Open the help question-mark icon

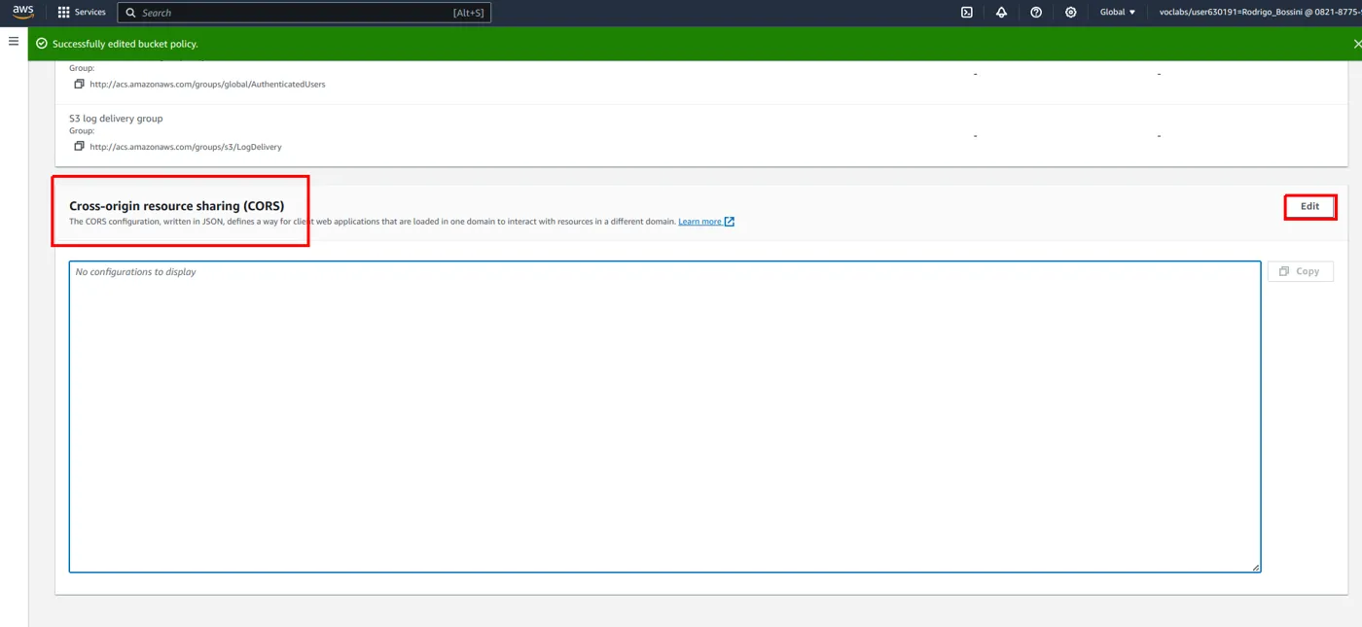(x=1036, y=13)
